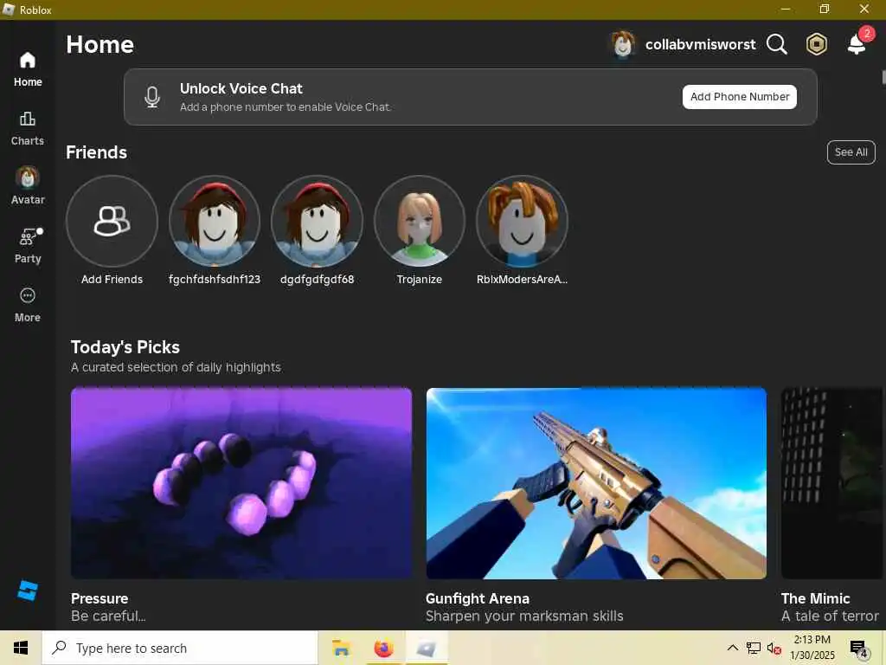Click See All friends button
This screenshot has height=665, width=886.
[x=851, y=152]
